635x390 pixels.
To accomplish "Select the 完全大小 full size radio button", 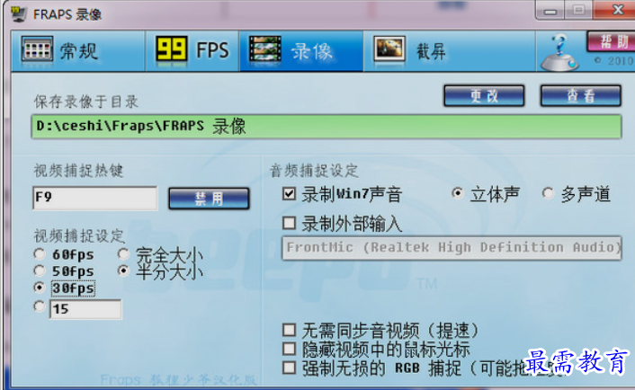I will (123, 254).
